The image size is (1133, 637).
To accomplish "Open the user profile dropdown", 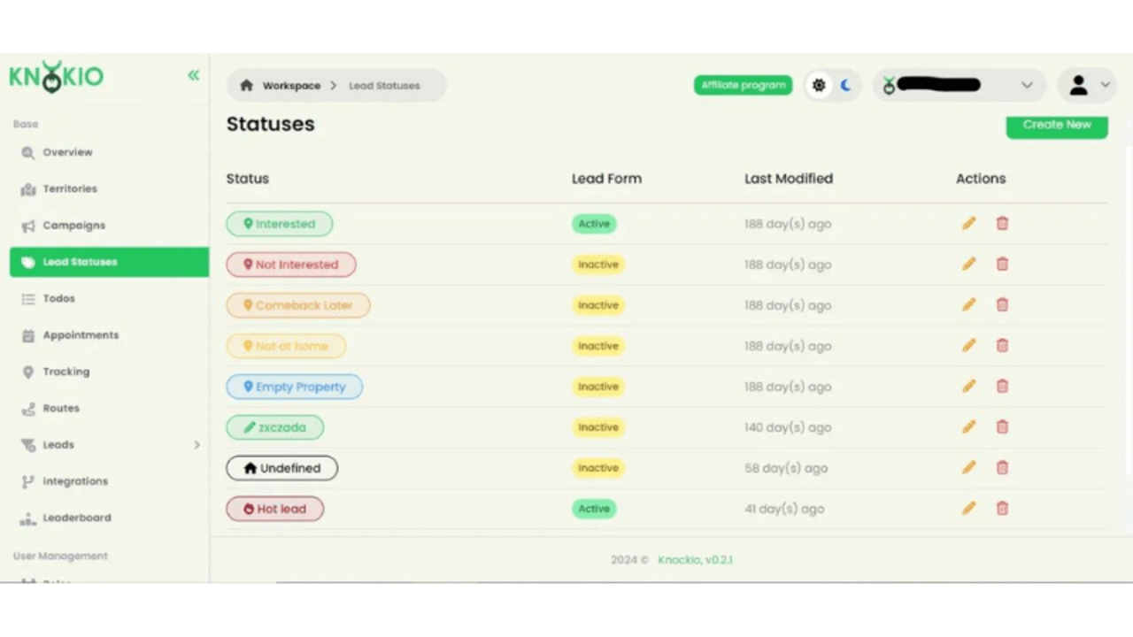I will [x=1088, y=86].
